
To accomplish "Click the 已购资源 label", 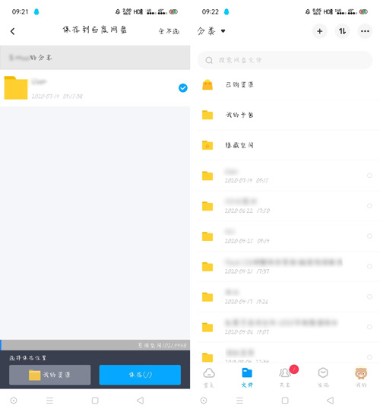I will (x=239, y=85).
